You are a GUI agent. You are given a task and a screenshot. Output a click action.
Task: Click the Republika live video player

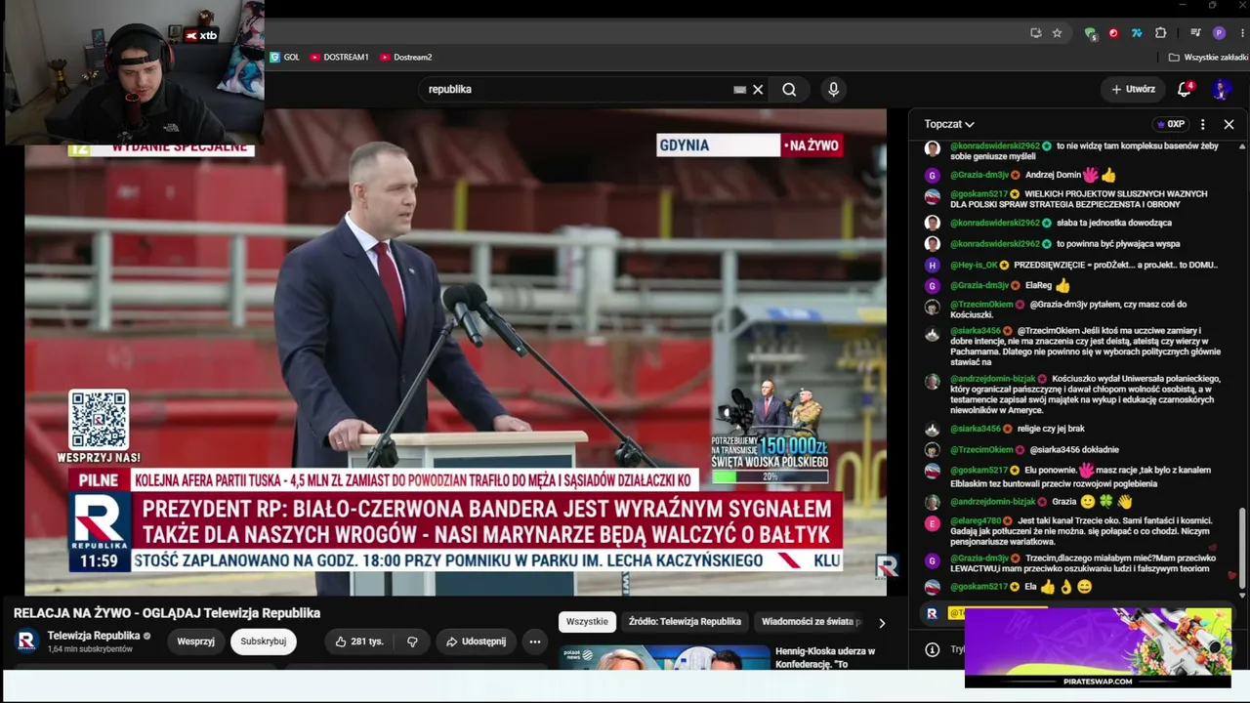pos(455,351)
